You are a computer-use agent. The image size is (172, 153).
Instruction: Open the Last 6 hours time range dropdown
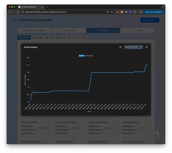(x=135, y=47)
